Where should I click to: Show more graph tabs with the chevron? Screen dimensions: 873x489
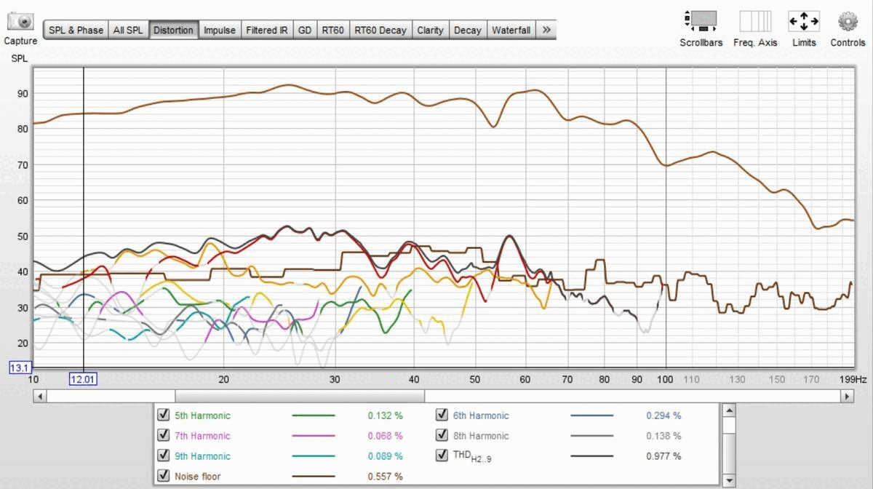click(547, 30)
